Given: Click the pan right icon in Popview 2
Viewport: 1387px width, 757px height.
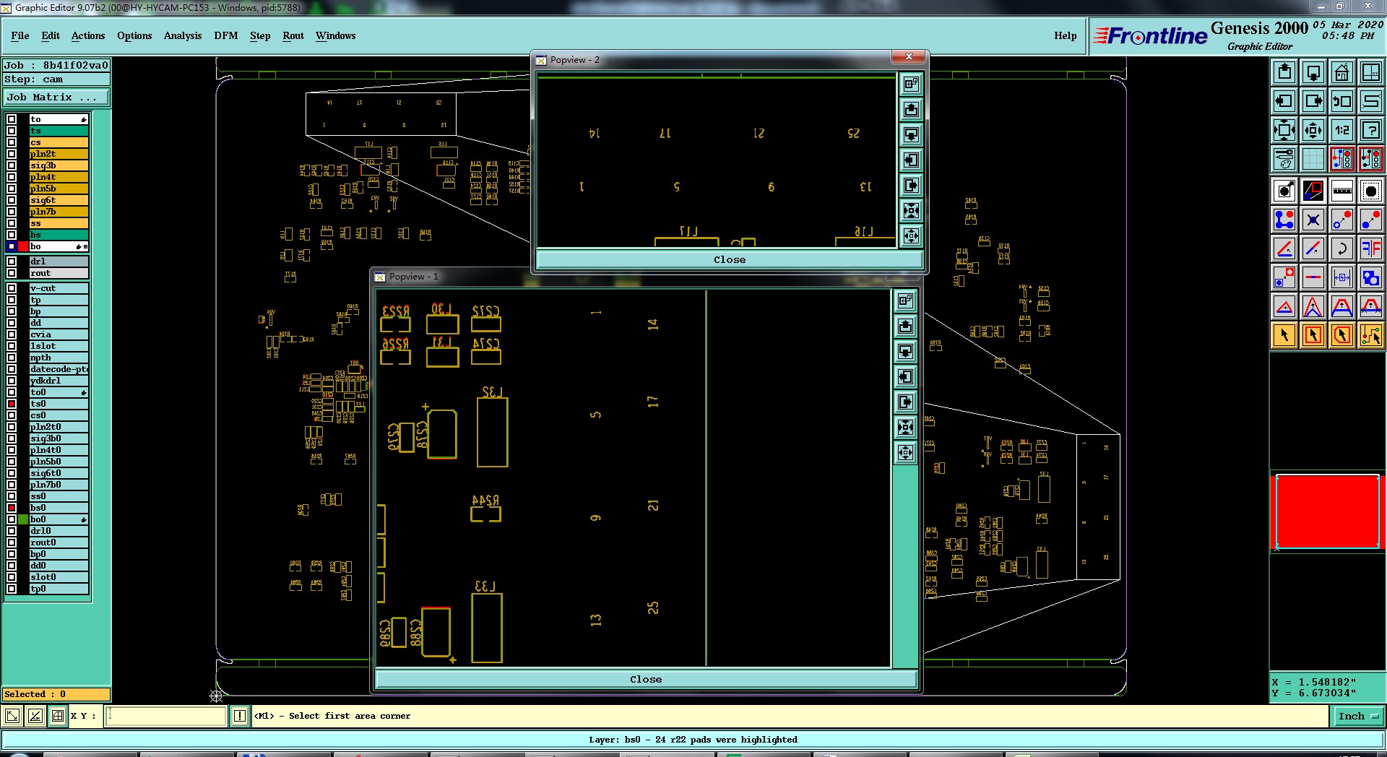Looking at the screenshot, I should pos(912,185).
